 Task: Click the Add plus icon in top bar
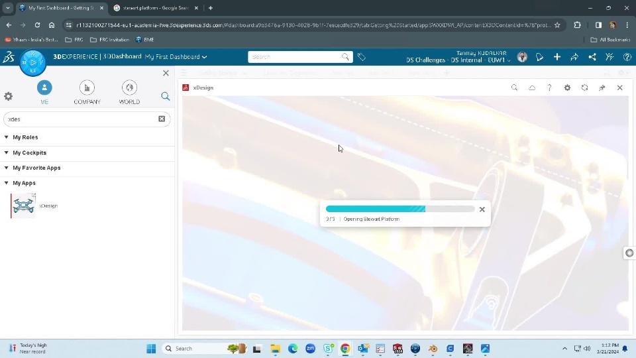[x=557, y=57]
